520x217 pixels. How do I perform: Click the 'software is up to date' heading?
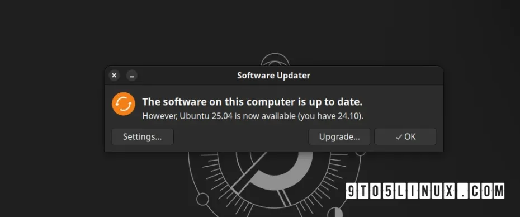coord(252,102)
